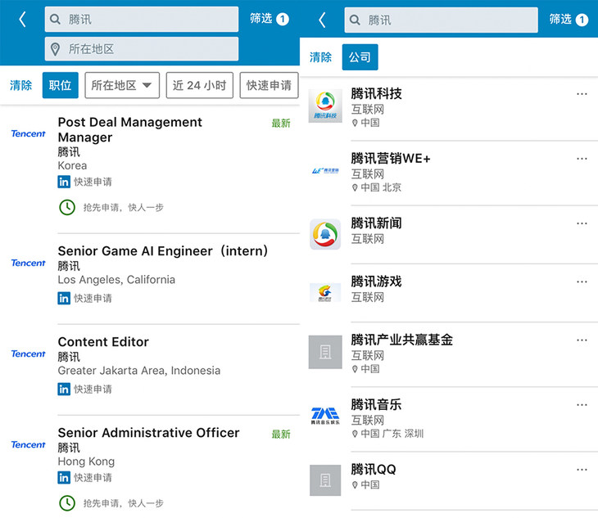Expand the 所在地区 filter dropdown
Viewport: 598px width, 518px height.
pyautogui.click(x=122, y=85)
